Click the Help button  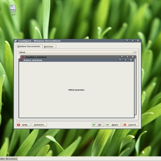tap(23, 125)
